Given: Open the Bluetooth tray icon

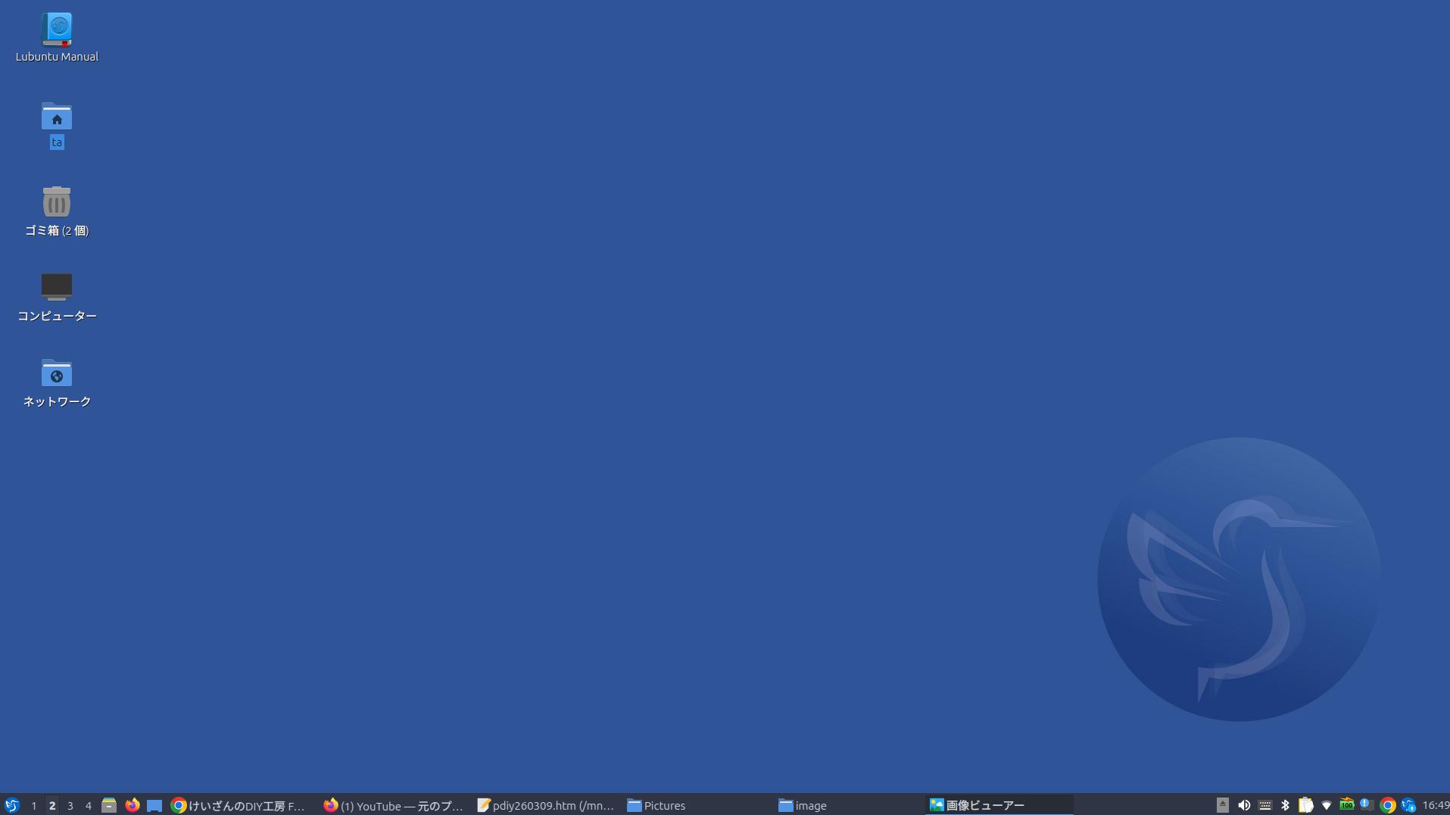Looking at the screenshot, I should coord(1286,805).
